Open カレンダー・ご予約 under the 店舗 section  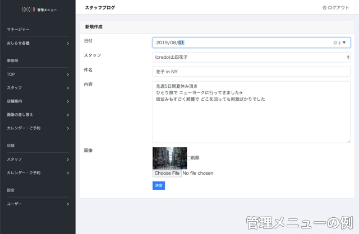[x=38, y=173]
